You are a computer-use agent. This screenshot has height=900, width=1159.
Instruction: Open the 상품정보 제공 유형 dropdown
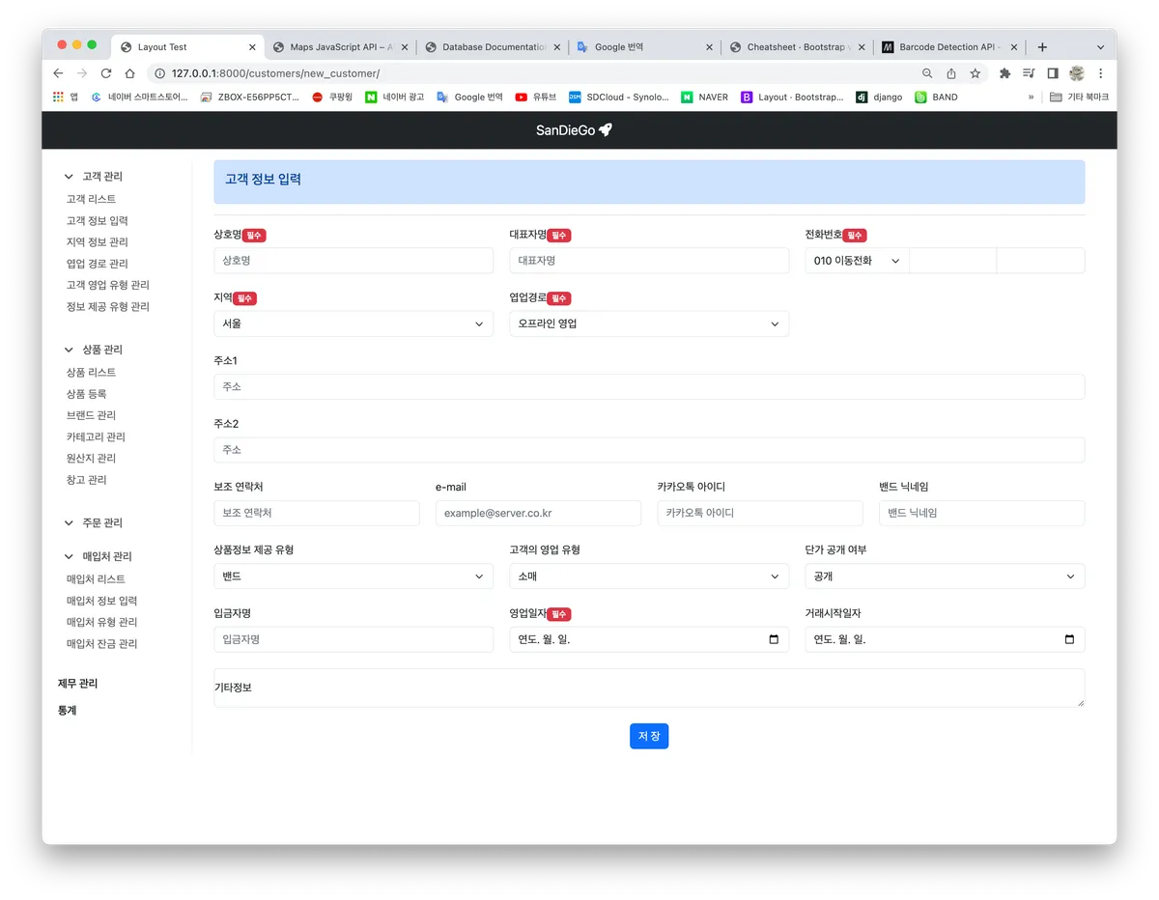point(353,577)
